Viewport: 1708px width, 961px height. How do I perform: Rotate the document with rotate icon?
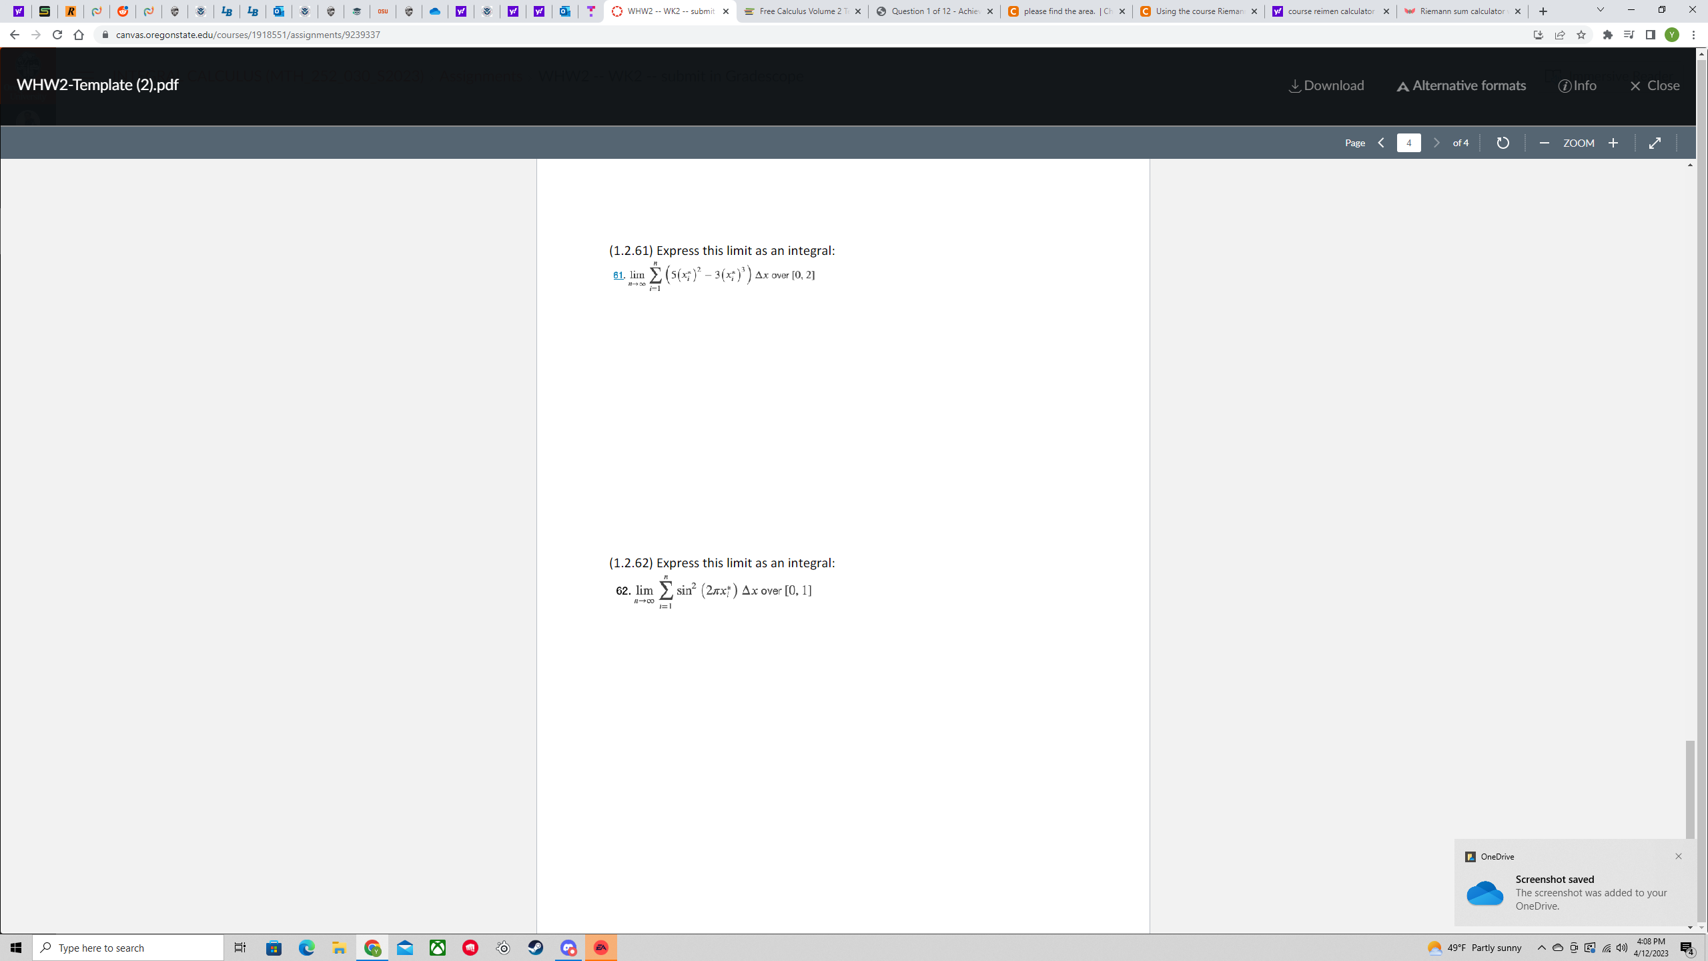1503,143
